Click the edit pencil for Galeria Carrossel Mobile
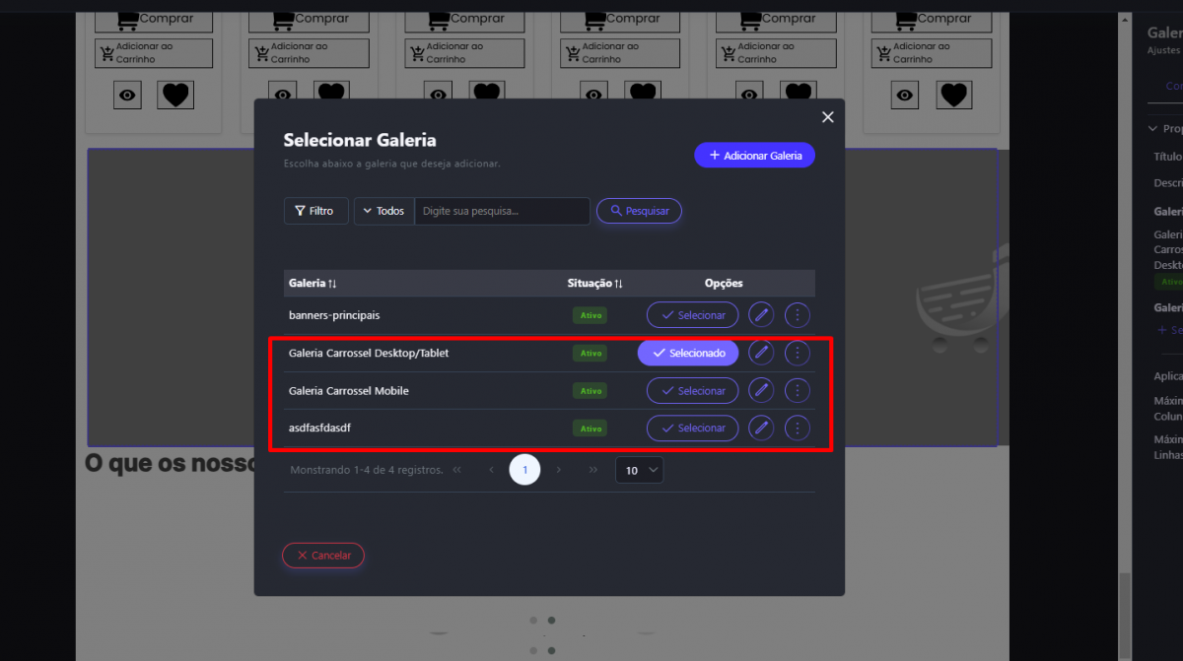The image size is (1183, 661). point(761,391)
